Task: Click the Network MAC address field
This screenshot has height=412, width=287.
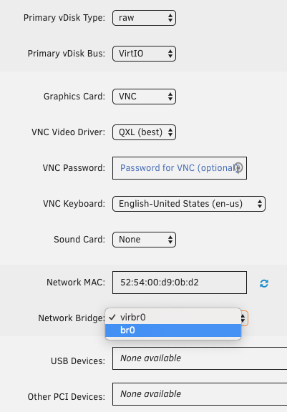Action: pyautogui.click(x=180, y=283)
